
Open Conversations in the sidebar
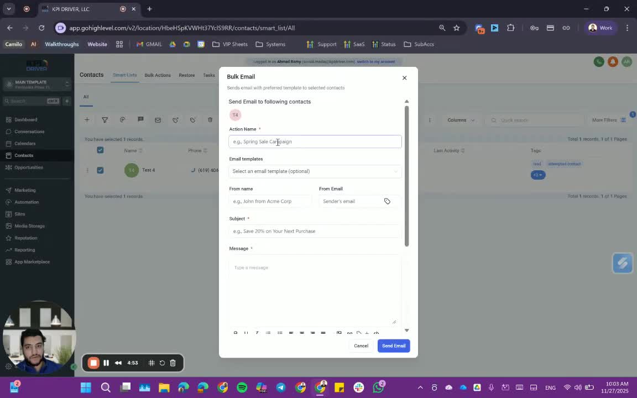click(29, 132)
